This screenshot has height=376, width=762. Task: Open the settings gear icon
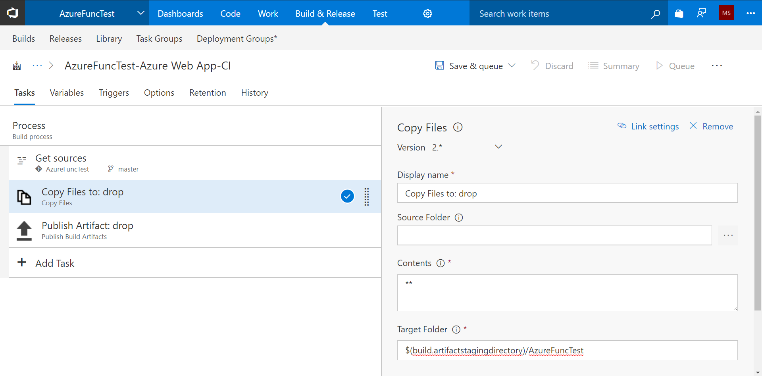pyautogui.click(x=427, y=13)
